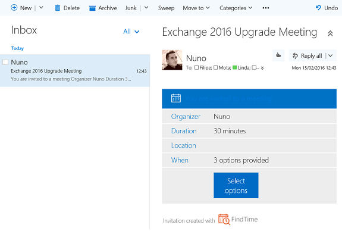This screenshot has height=231, width=342.
Task: Tick the checkbox for Nuno's message
Action: 5,62
